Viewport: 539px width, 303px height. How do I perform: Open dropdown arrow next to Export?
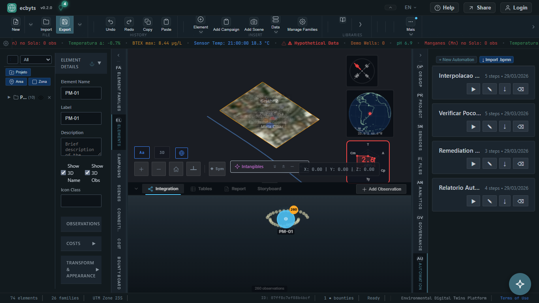click(x=80, y=24)
